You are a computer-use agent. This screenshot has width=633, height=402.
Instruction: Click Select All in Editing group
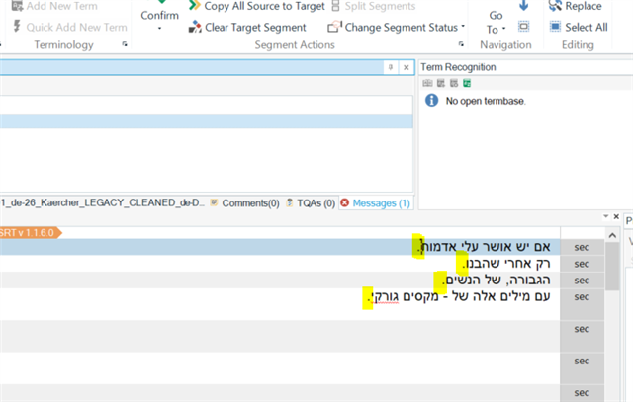tap(579, 27)
